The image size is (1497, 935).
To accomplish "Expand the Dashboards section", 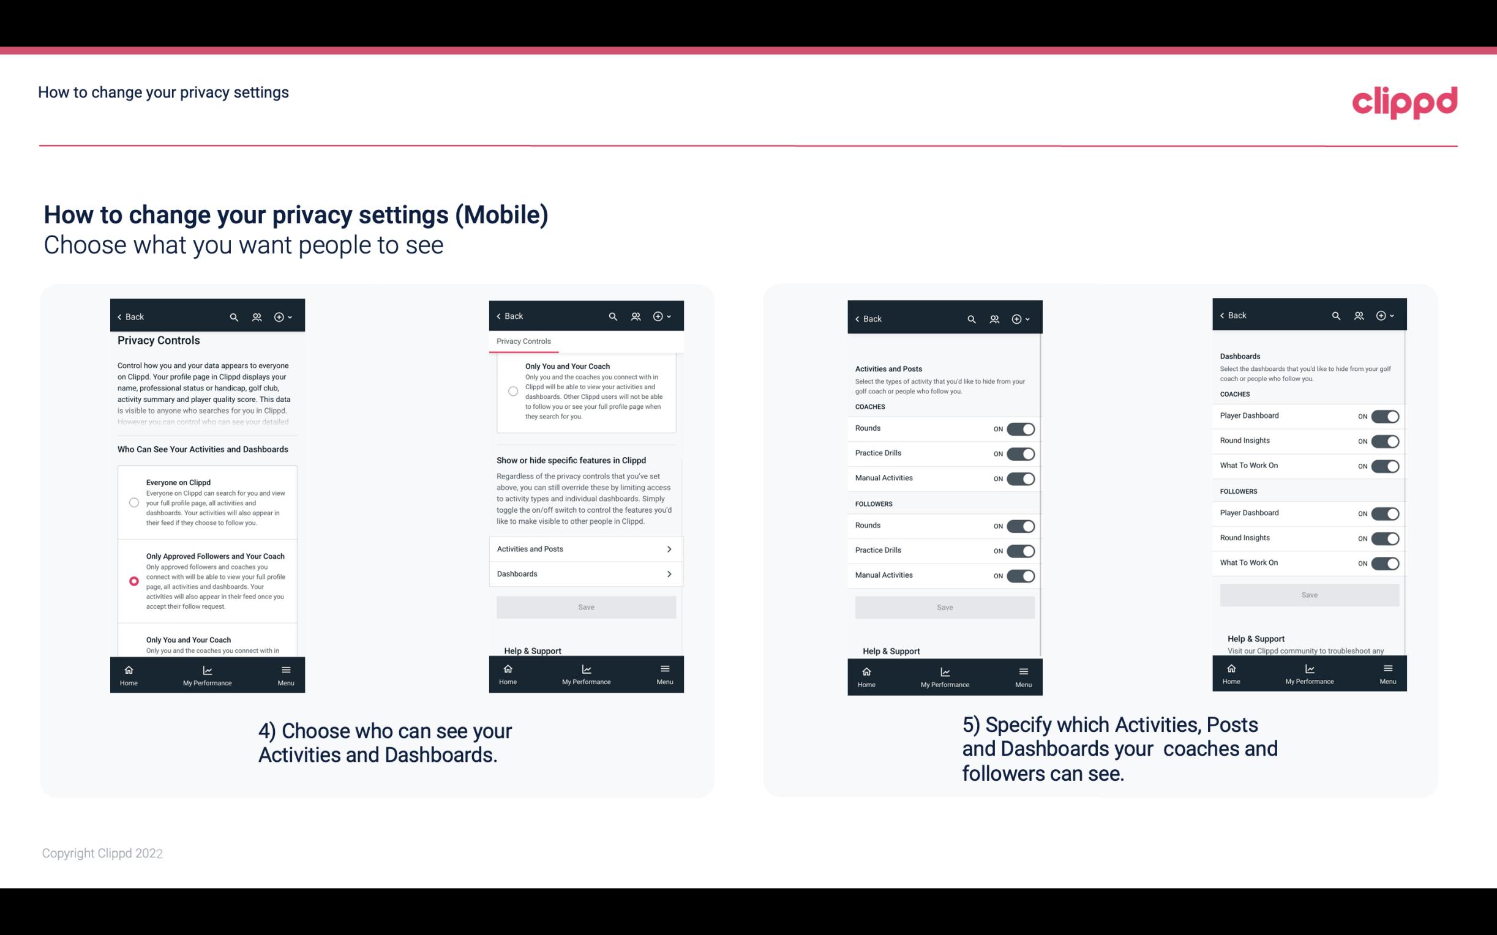I will (x=585, y=573).
